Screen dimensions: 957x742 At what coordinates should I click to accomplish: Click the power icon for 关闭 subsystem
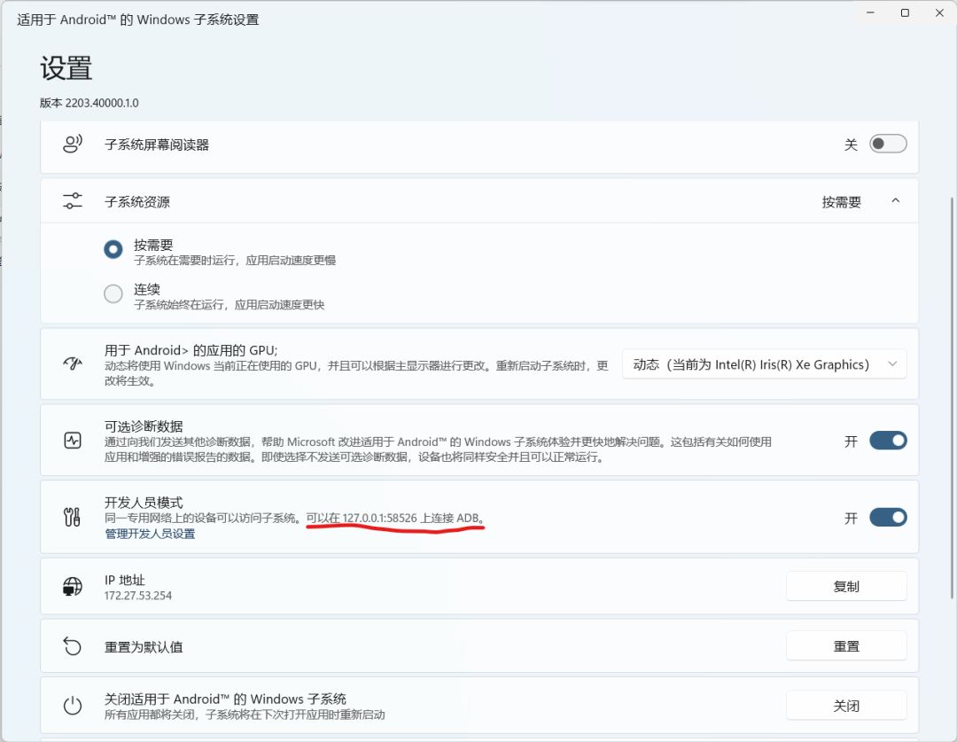click(73, 706)
